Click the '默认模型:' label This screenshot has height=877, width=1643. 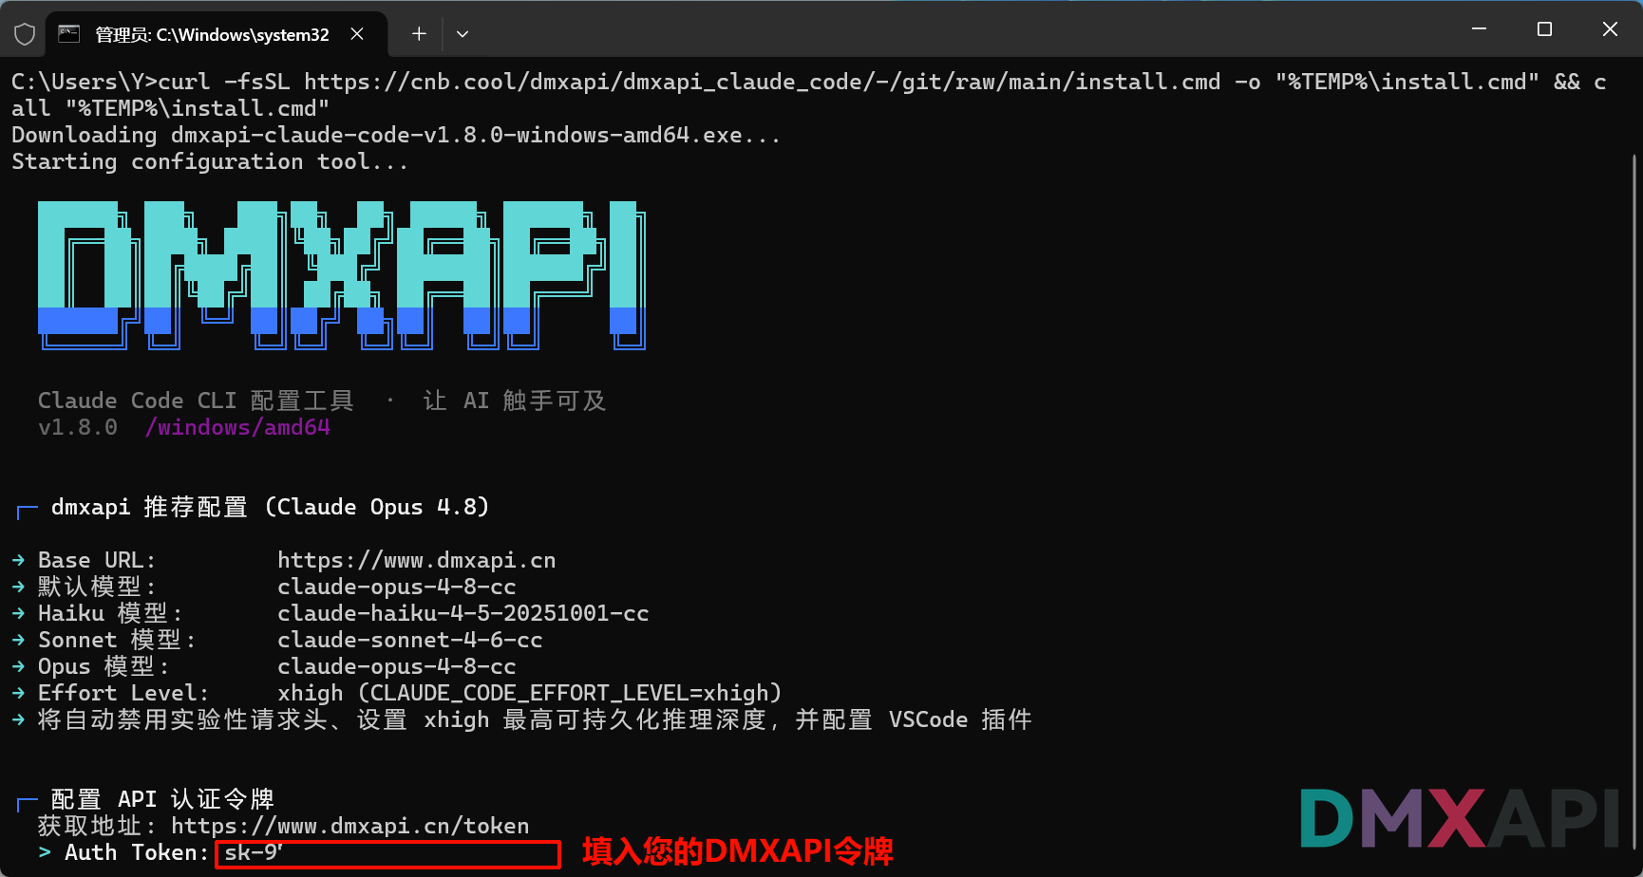(x=96, y=587)
